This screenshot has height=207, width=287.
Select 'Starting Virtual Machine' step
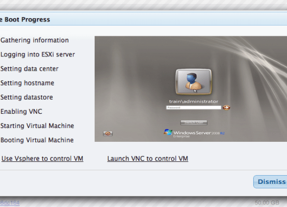[x=37, y=126]
